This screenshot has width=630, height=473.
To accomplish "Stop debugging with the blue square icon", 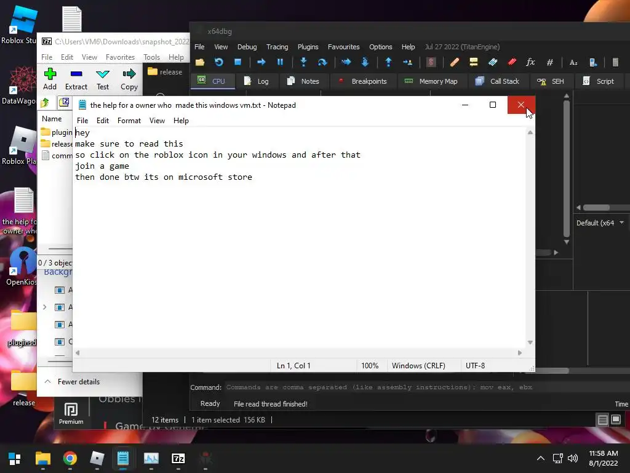I will coord(238,62).
